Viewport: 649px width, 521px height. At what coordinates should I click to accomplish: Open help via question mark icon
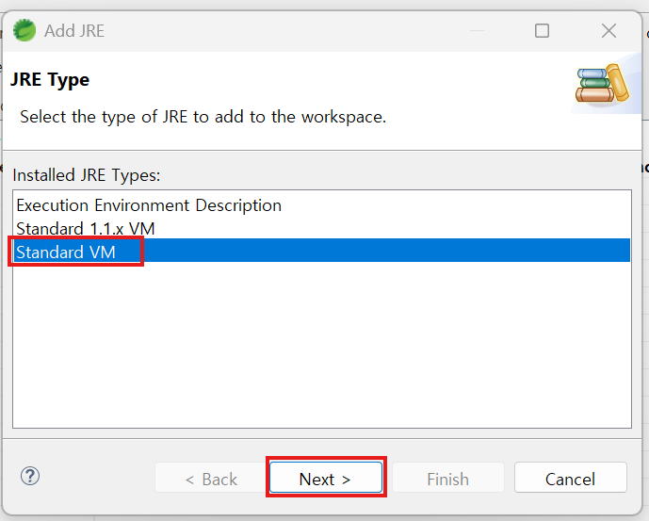30,477
